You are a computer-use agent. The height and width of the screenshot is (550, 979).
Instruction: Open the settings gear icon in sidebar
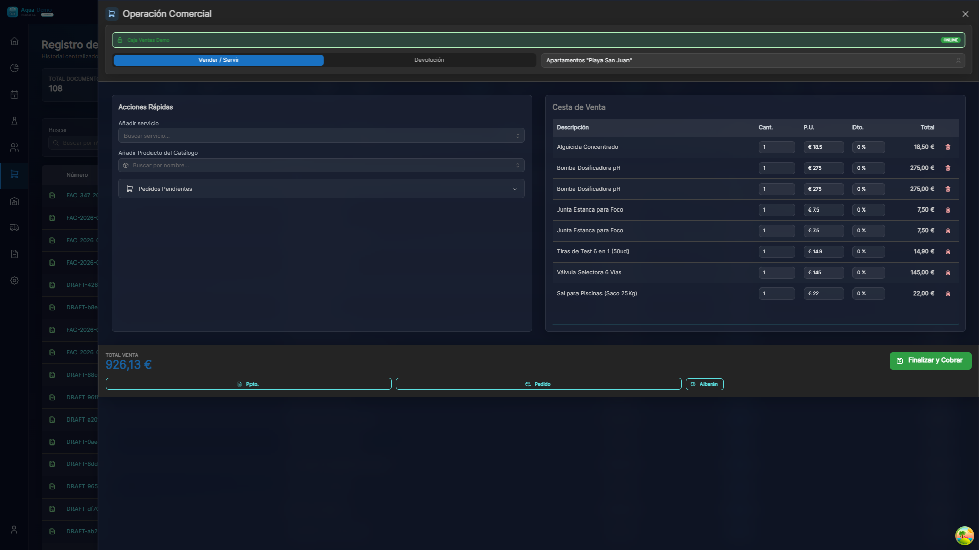(14, 281)
